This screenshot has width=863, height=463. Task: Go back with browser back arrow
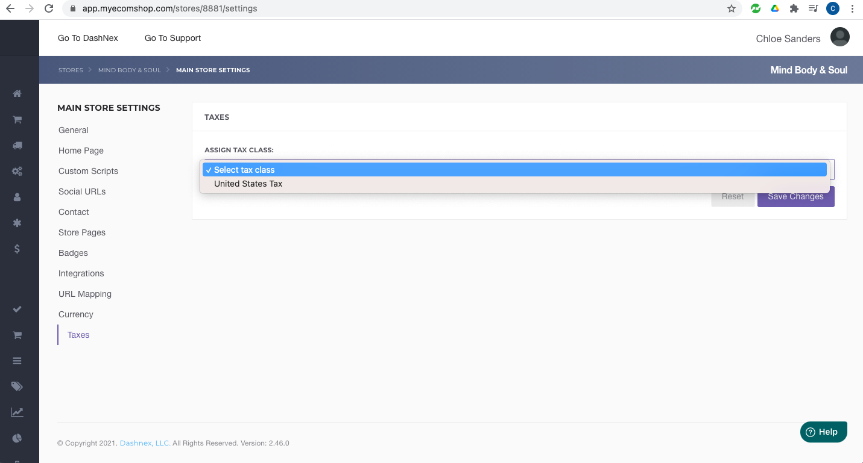(10, 8)
